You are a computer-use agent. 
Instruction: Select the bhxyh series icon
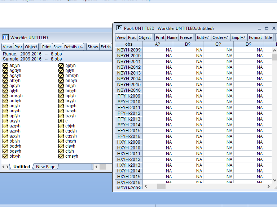pos(5,156)
